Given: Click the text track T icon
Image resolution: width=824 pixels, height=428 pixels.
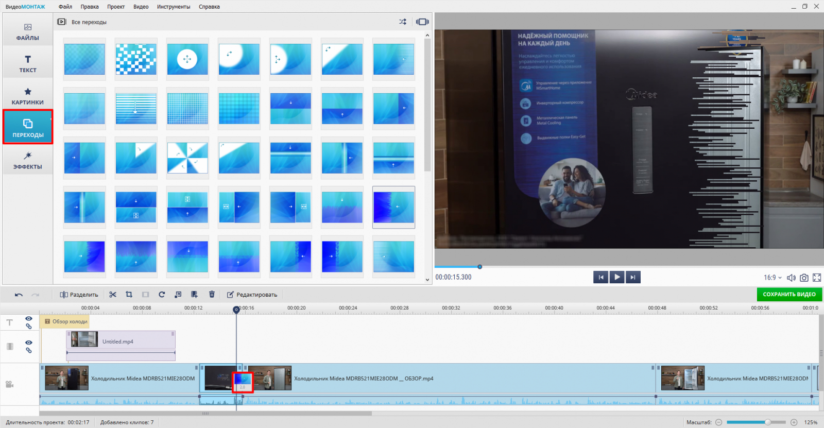Looking at the screenshot, I should coord(9,322).
